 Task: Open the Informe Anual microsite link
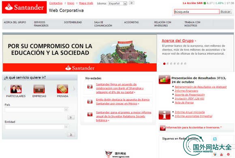tap(190, 112)
